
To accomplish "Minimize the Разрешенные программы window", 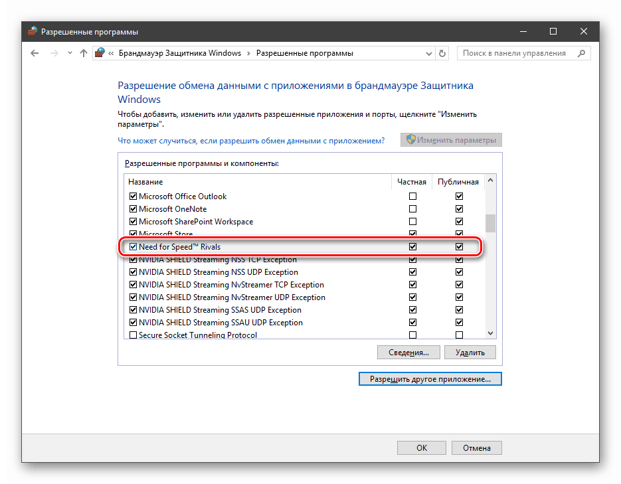I will (x=523, y=31).
